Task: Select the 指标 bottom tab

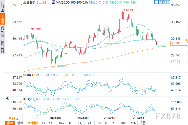Action: click(x=10, y=123)
